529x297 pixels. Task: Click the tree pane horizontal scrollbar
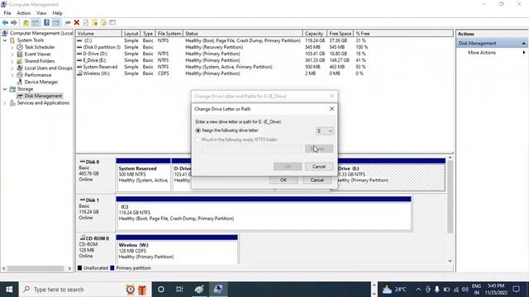point(36,268)
